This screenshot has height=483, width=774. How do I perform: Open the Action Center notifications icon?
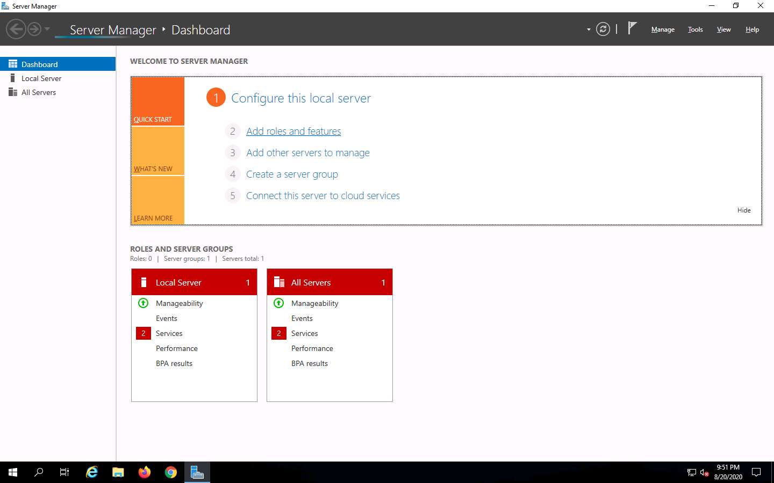tap(756, 472)
